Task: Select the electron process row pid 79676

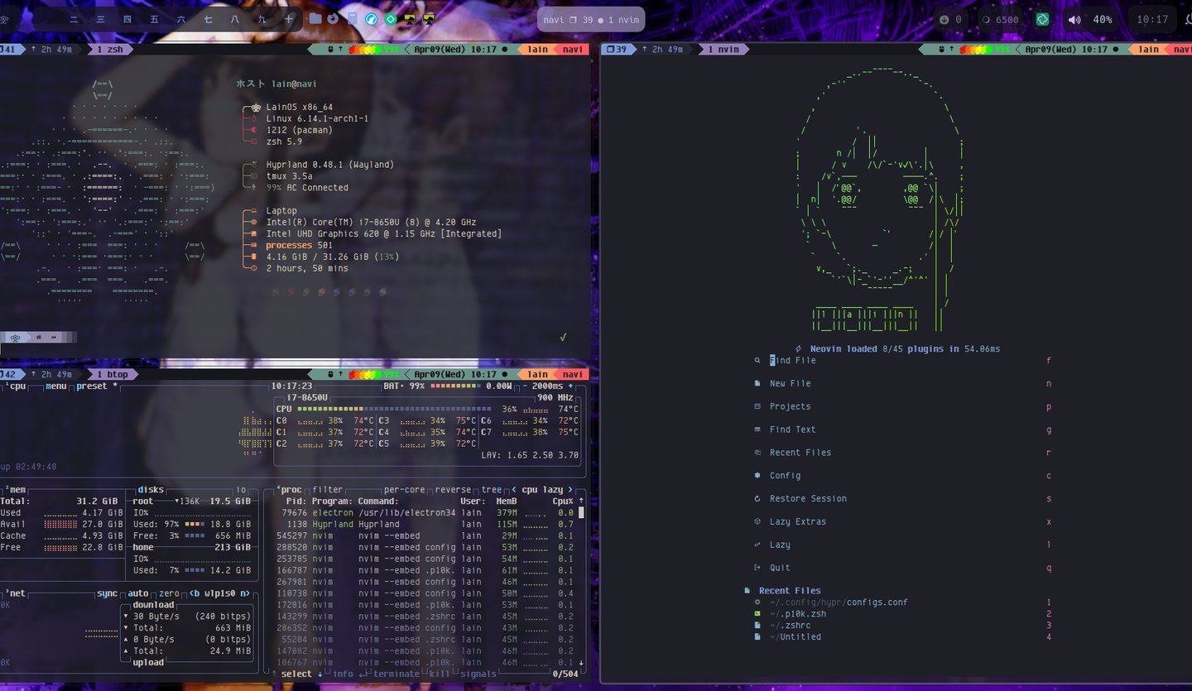Action: [x=425, y=513]
